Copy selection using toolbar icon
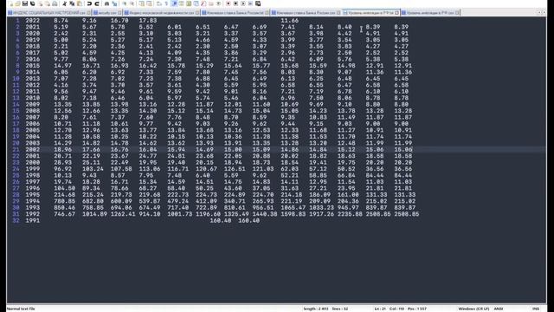 72,3
